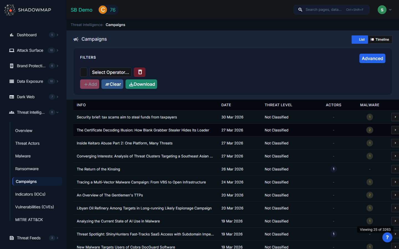Viewport: 399px width, 249px height.
Task: Collapse the Threat Intelligence sidebar section
Action: [57, 112]
